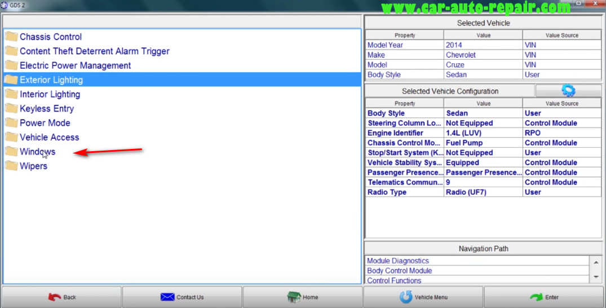Screen dimensions: 606x308
Task: Select the Equipped value cell
Action: [x=483, y=162]
